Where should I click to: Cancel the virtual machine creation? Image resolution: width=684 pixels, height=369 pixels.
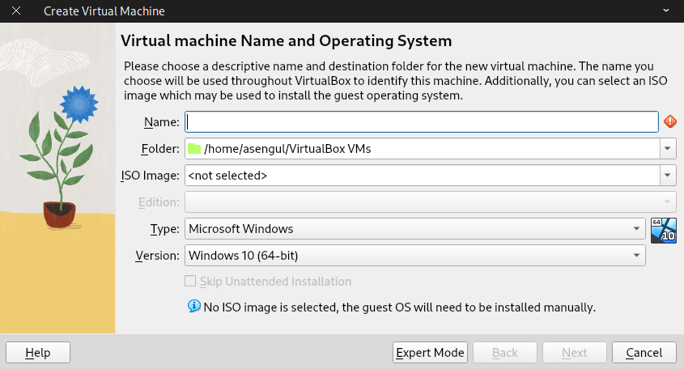[644, 353]
